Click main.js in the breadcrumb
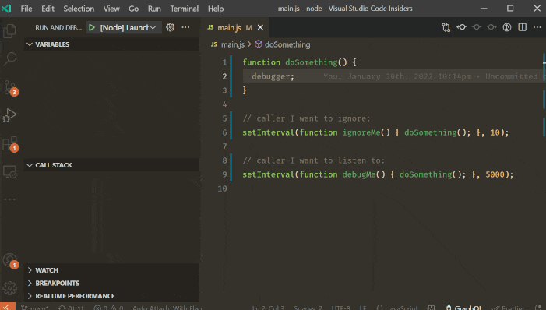The image size is (546, 310). (x=233, y=44)
